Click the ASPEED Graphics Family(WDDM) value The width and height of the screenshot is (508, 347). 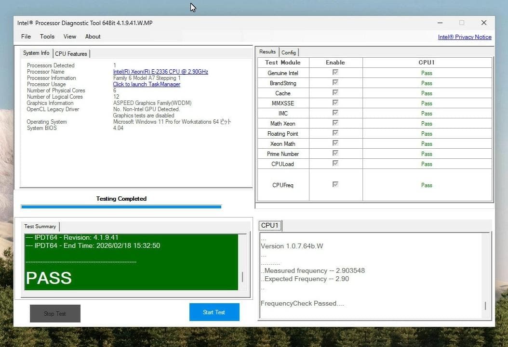(152, 103)
